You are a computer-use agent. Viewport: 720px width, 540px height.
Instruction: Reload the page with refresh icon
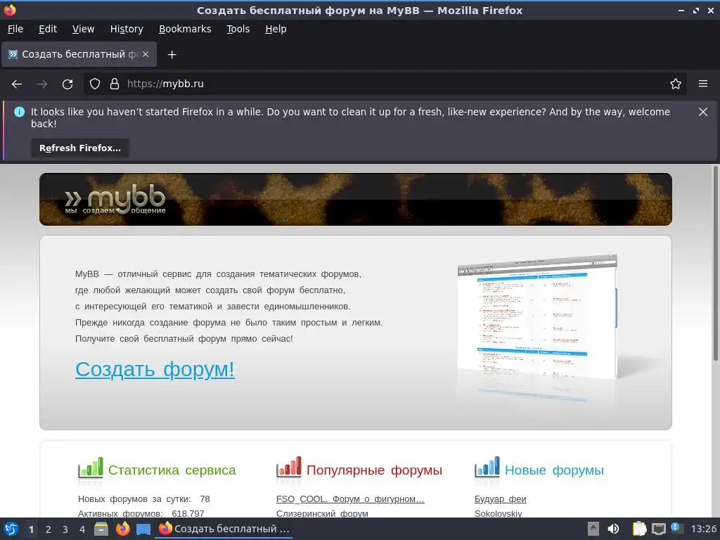click(x=67, y=84)
